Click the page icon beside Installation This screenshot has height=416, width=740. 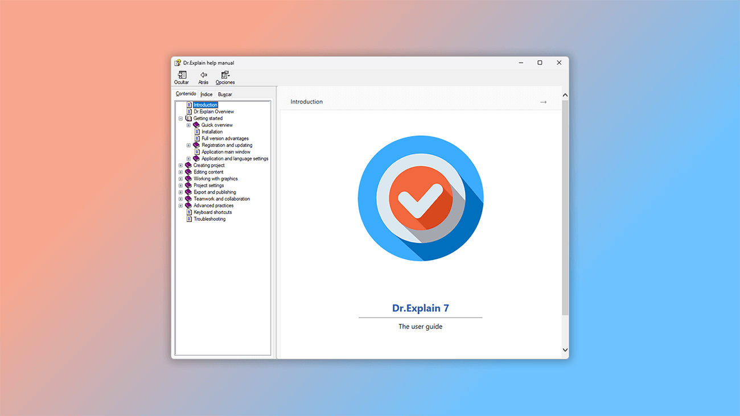[x=198, y=132]
